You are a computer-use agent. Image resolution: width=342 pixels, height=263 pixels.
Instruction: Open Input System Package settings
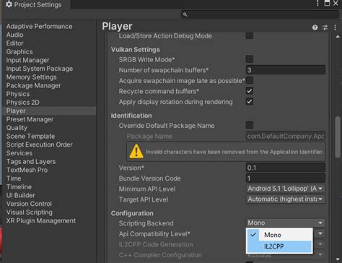pyautogui.click(x=40, y=69)
